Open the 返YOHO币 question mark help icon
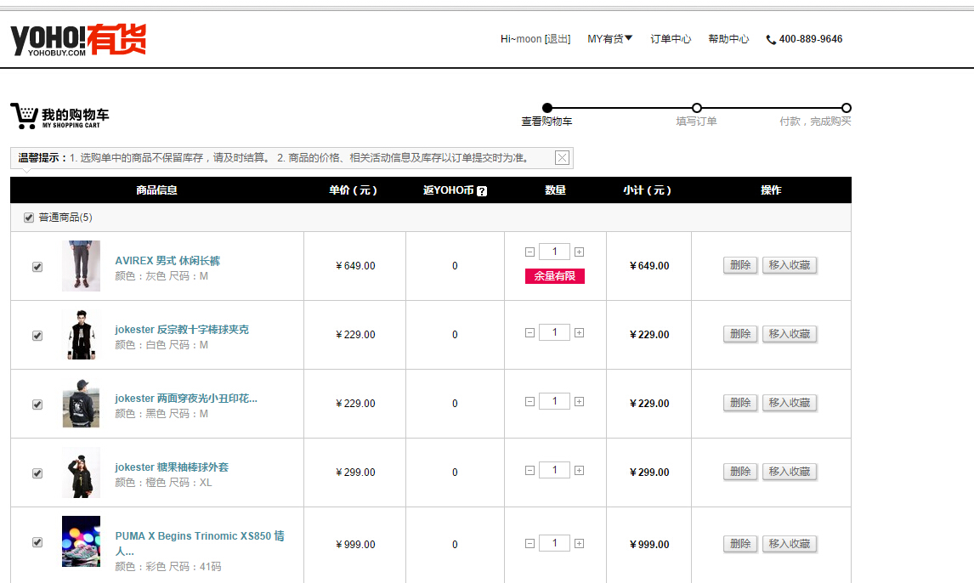The width and height of the screenshot is (974, 583). point(481,191)
